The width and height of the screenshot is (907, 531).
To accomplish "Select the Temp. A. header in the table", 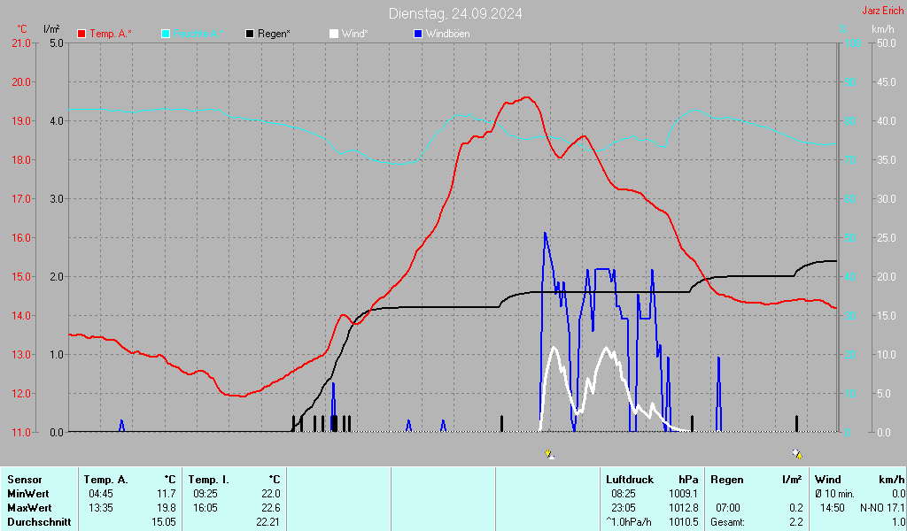I will pos(106,479).
